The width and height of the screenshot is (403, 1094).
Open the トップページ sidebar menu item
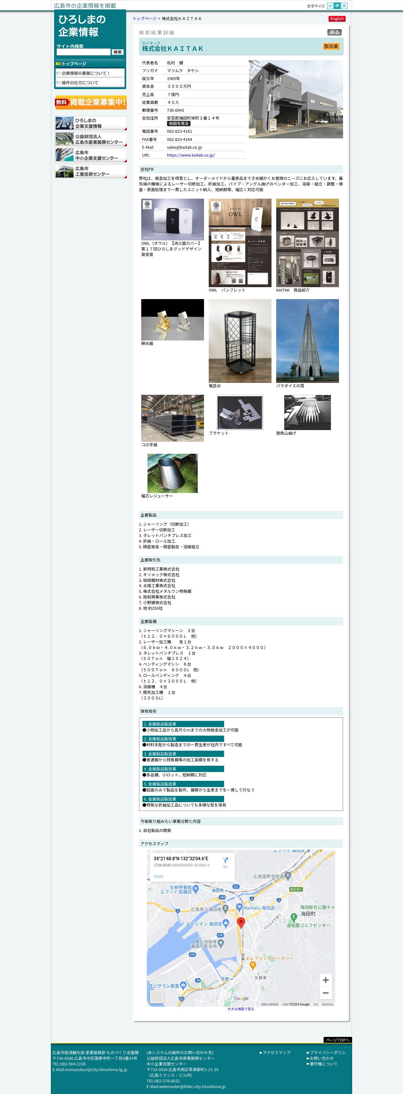tap(90, 64)
